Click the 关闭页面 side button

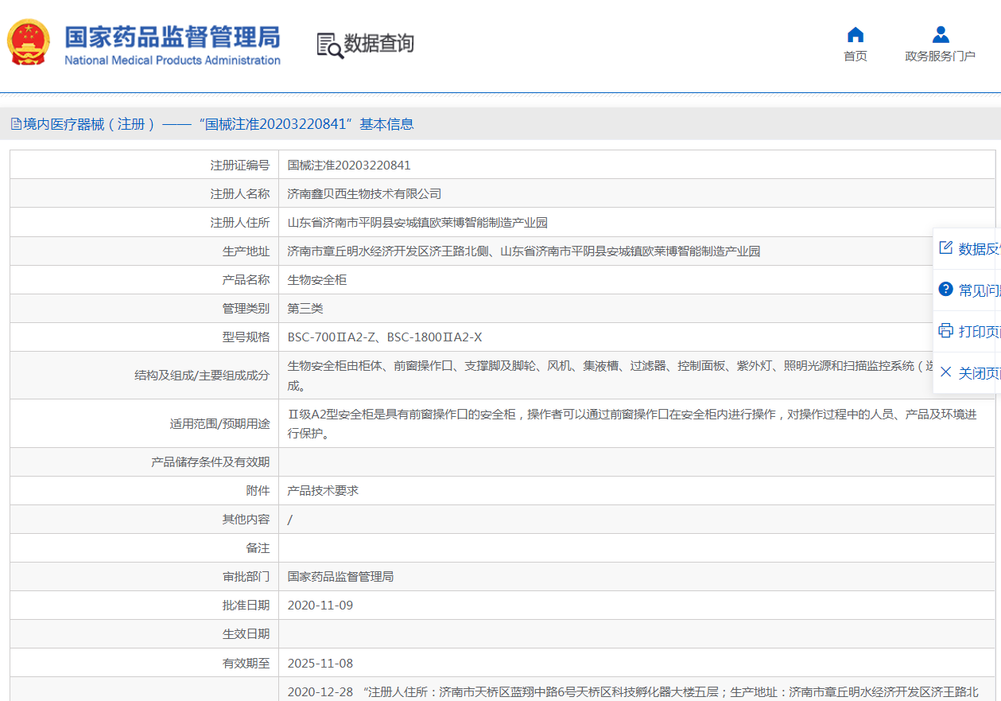pos(967,372)
